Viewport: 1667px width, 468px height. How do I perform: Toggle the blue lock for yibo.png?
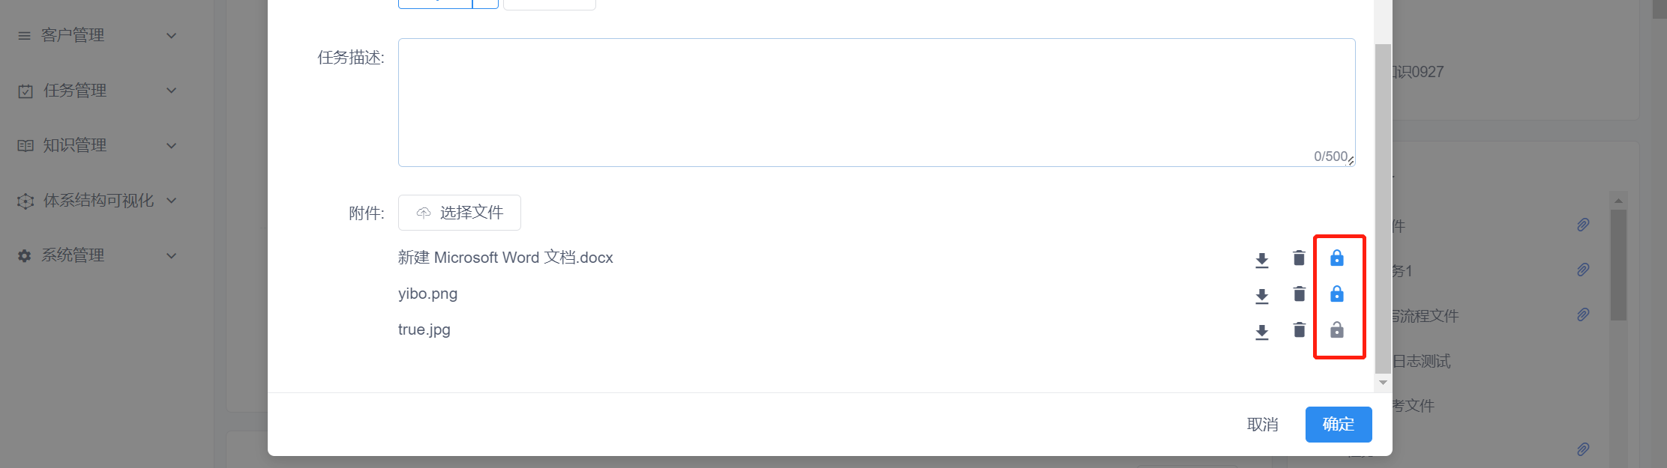click(x=1337, y=294)
